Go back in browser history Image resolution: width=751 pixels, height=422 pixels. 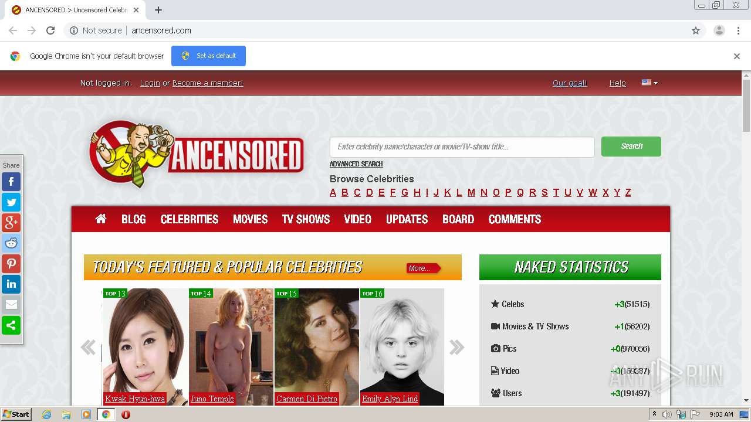click(x=13, y=30)
